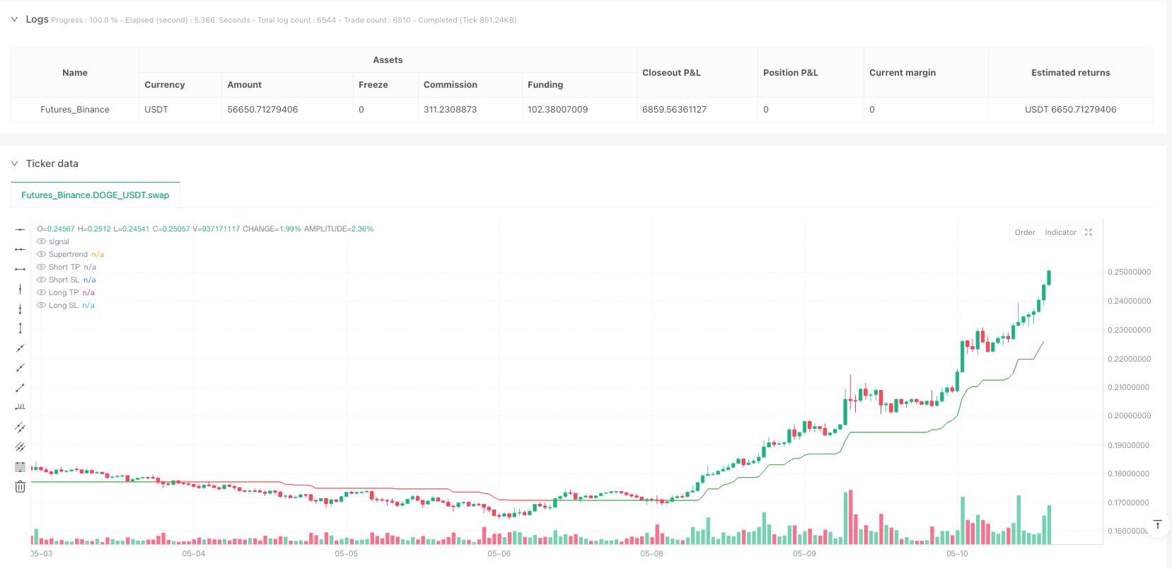The image size is (1172, 569).
Task: Click the Assets column group header
Action: (x=388, y=60)
